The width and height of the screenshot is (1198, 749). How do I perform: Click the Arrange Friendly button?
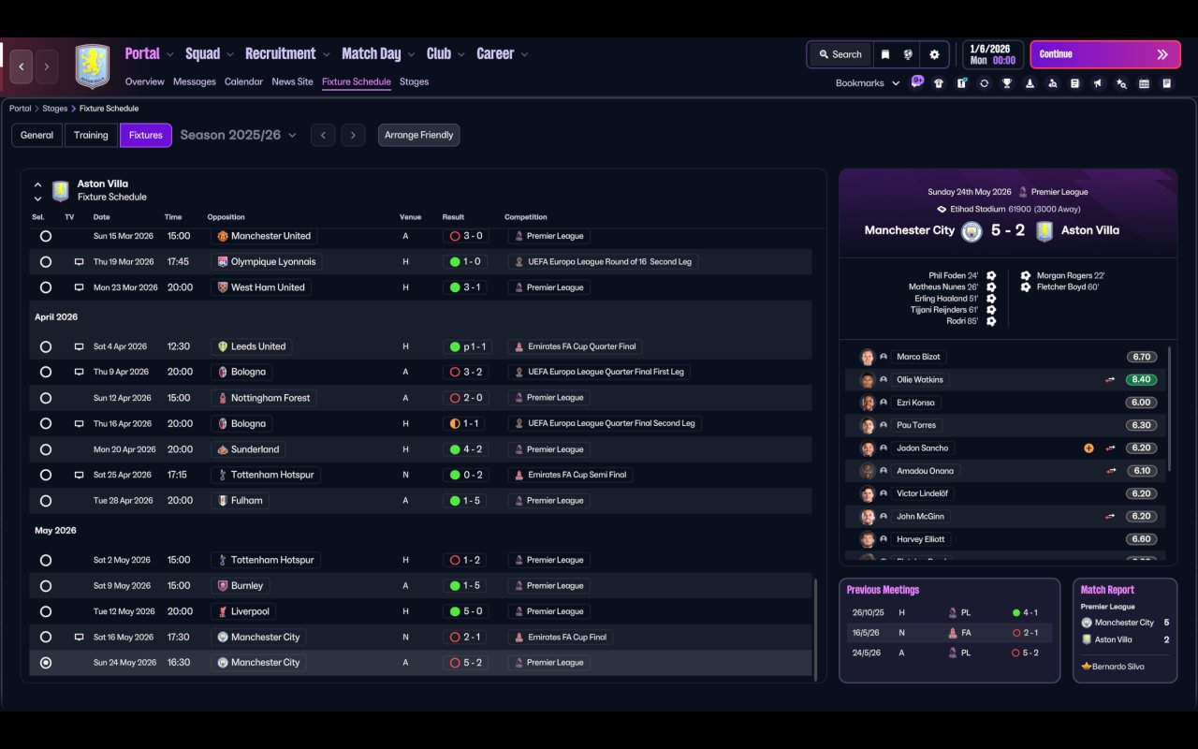[418, 135]
